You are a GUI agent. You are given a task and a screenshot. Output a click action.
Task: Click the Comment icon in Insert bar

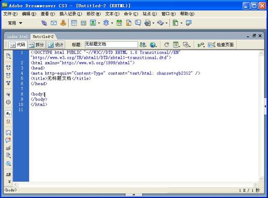coord(138,23)
